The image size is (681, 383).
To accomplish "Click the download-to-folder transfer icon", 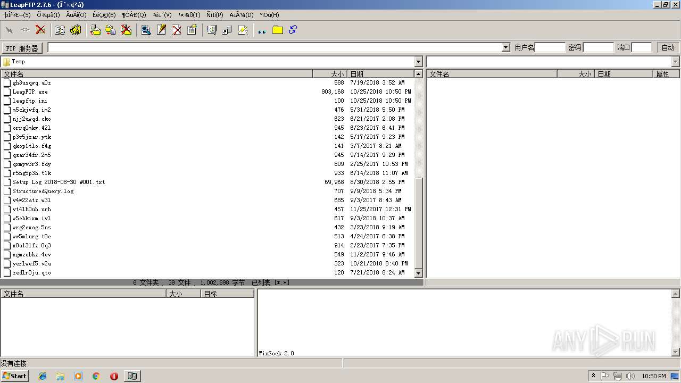I will [95, 30].
